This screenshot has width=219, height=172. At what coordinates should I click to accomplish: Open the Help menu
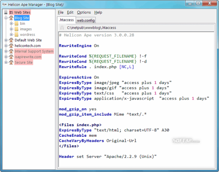pyautogui.click(x=98, y=13)
